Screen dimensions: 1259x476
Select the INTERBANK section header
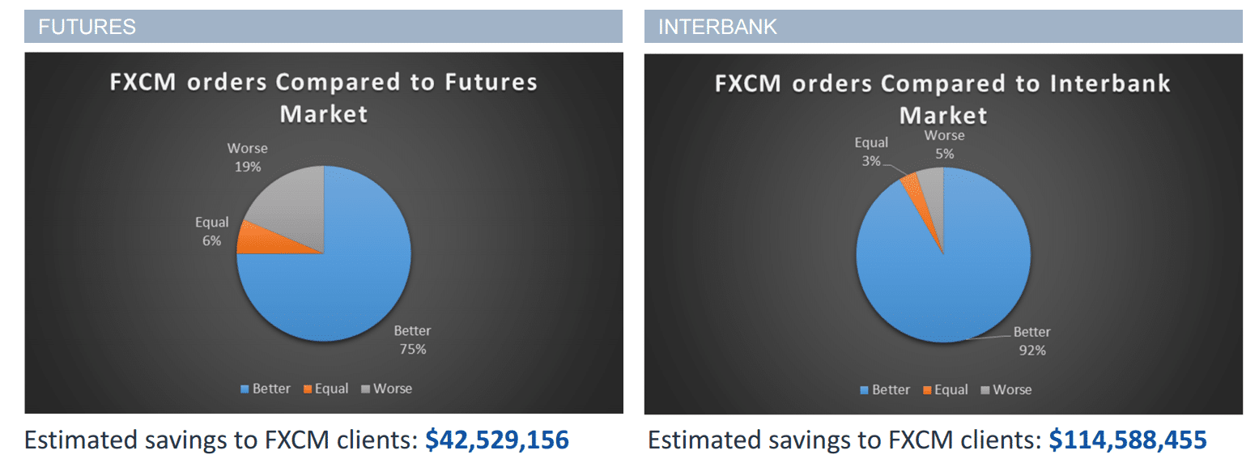tap(943, 27)
